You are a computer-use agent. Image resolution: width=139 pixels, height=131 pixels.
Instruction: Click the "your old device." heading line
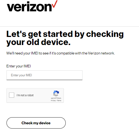click(x=38, y=42)
